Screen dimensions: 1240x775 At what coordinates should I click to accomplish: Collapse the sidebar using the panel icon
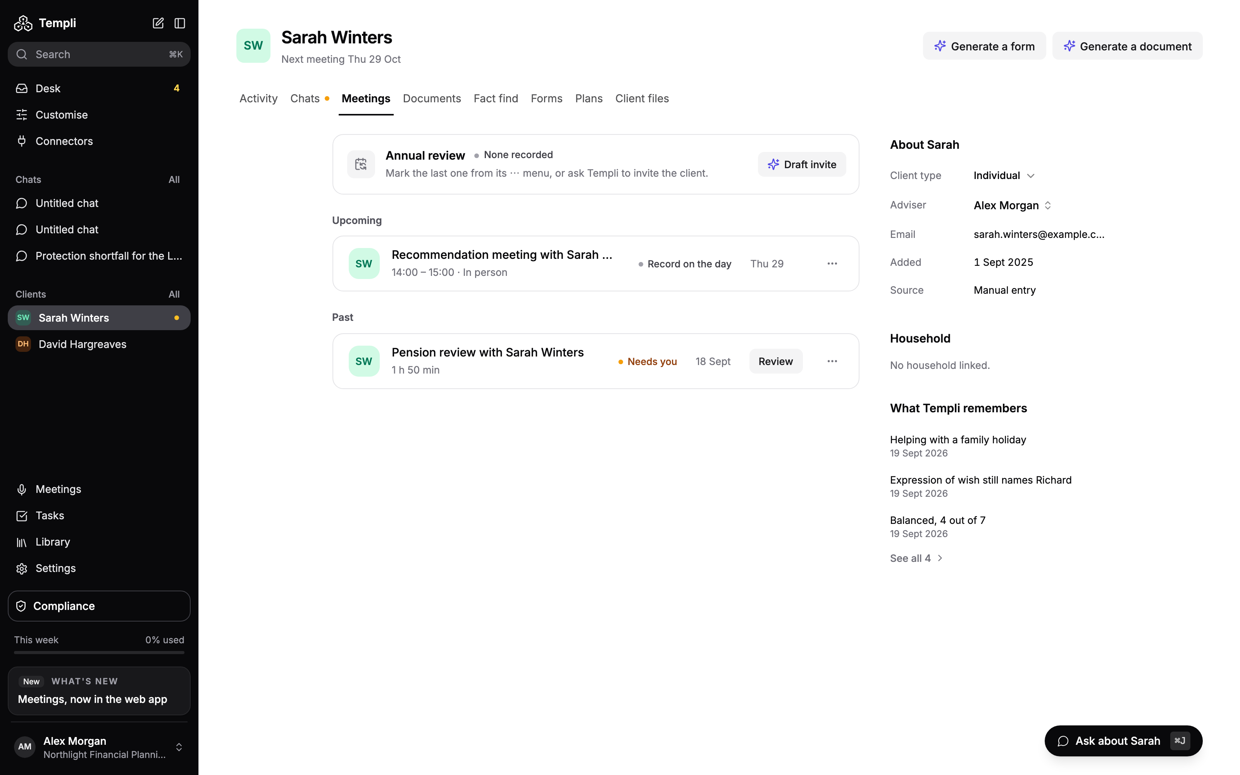click(x=180, y=23)
